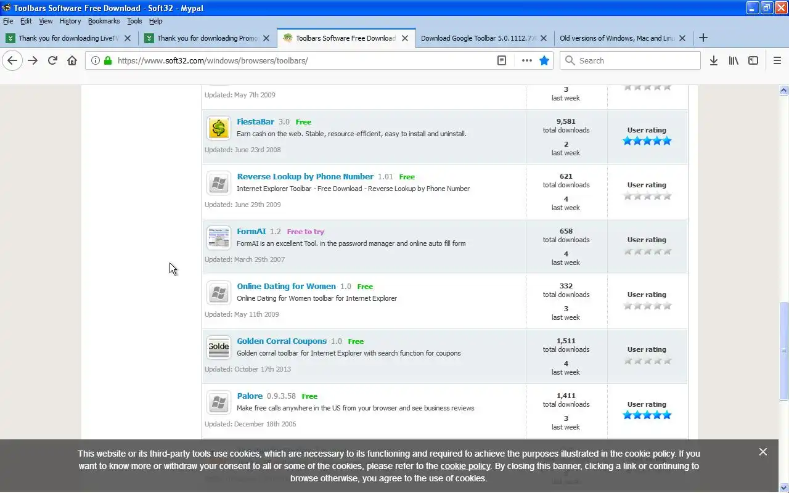The width and height of the screenshot is (789, 493).
Task: Switch to Thank you for downloading Promo tab
Action: tap(208, 38)
